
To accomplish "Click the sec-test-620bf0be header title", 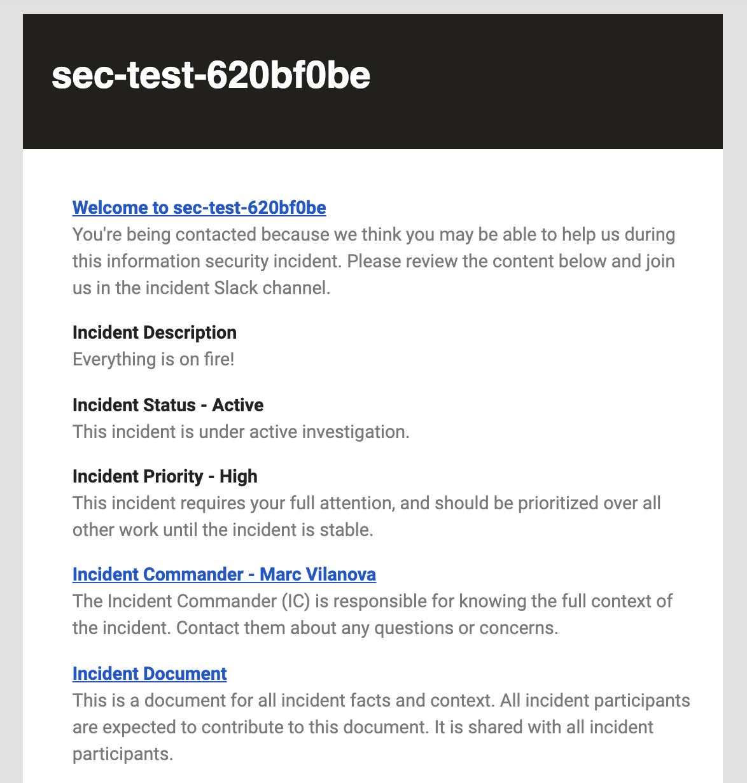I will 211,76.
